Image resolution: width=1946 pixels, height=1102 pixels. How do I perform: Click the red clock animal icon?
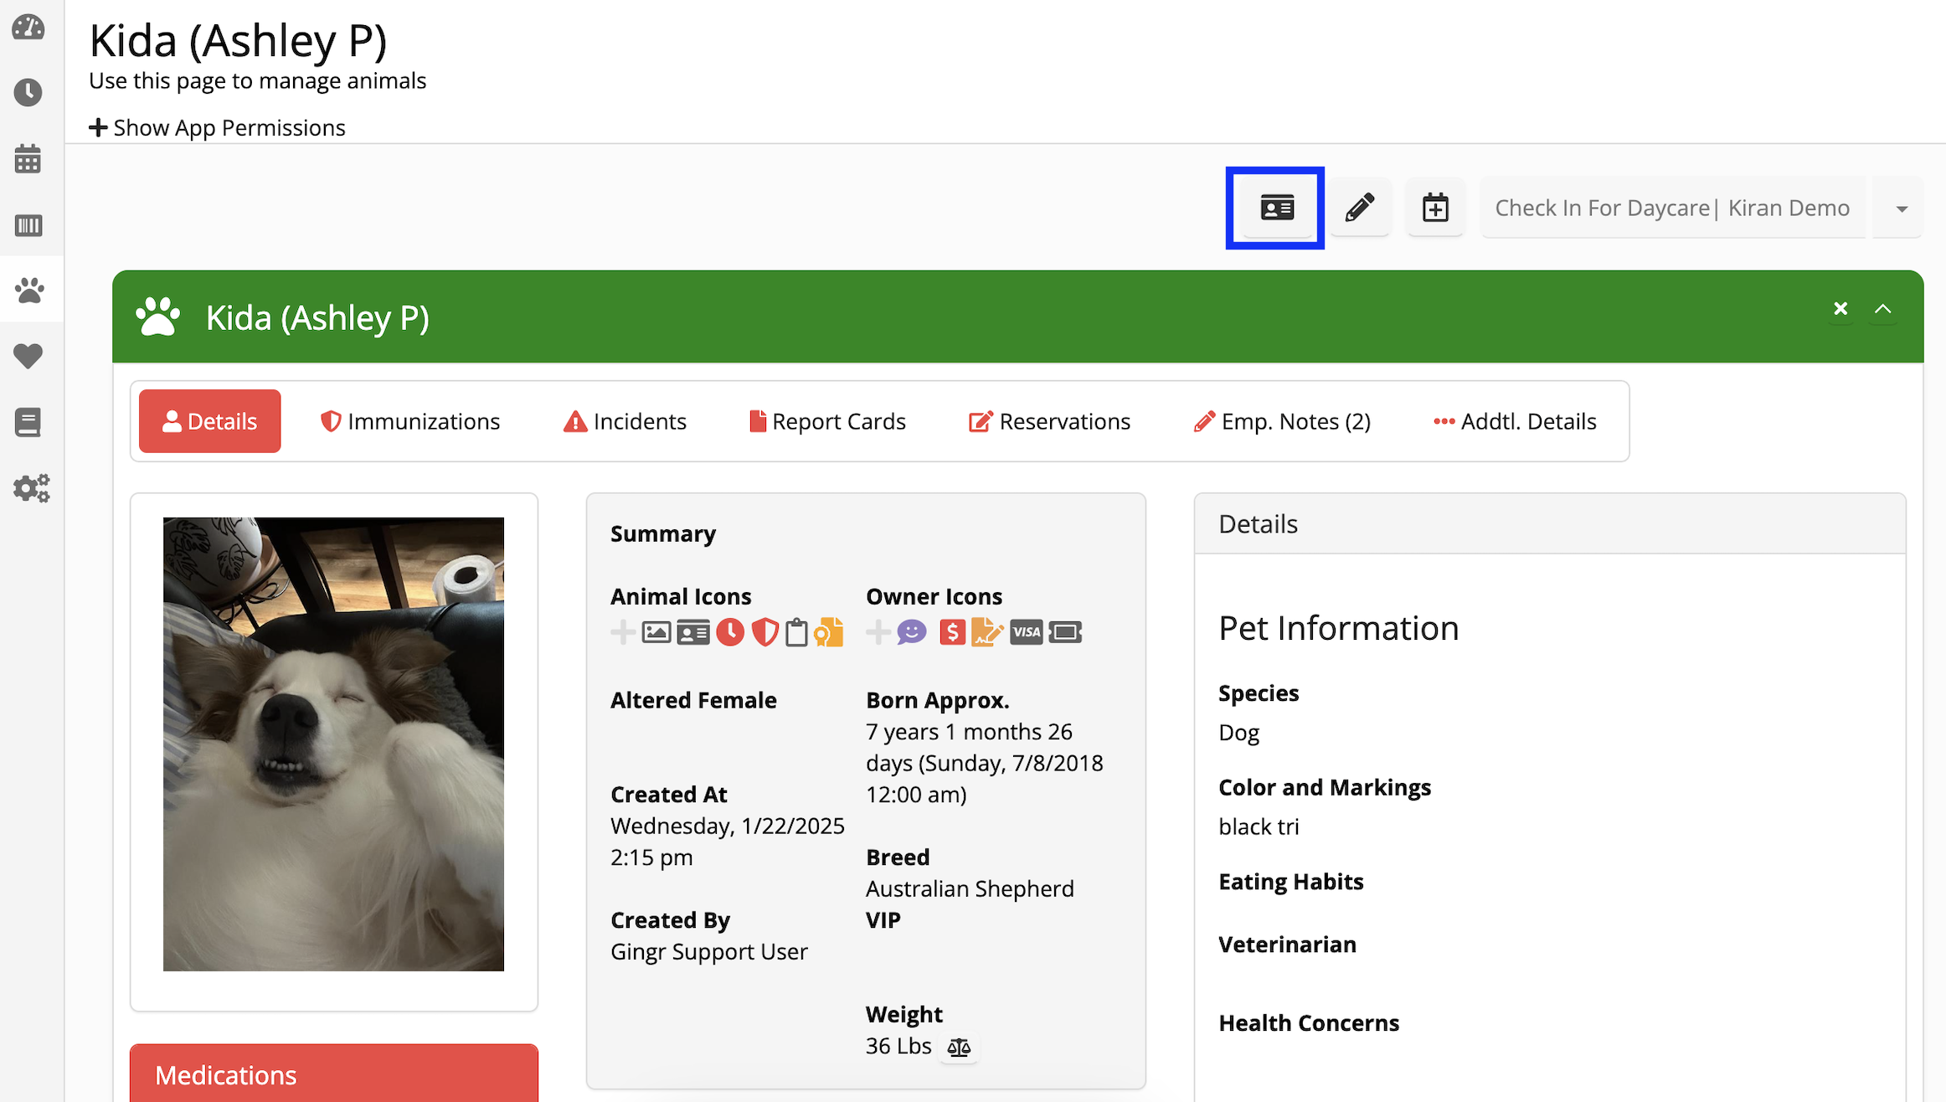coord(730,632)
